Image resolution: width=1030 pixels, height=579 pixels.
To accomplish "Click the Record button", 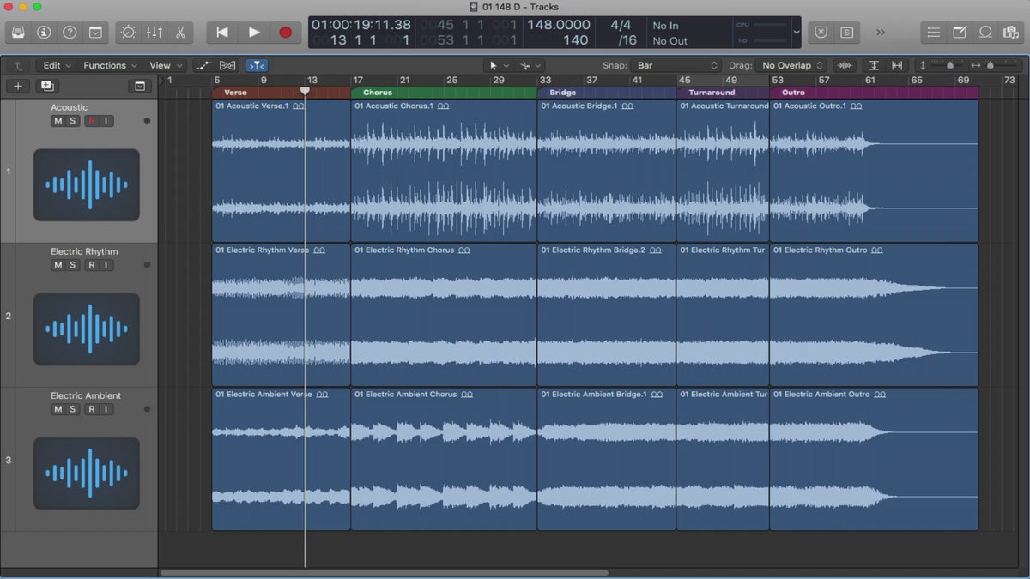I will (x=286, y=33).
